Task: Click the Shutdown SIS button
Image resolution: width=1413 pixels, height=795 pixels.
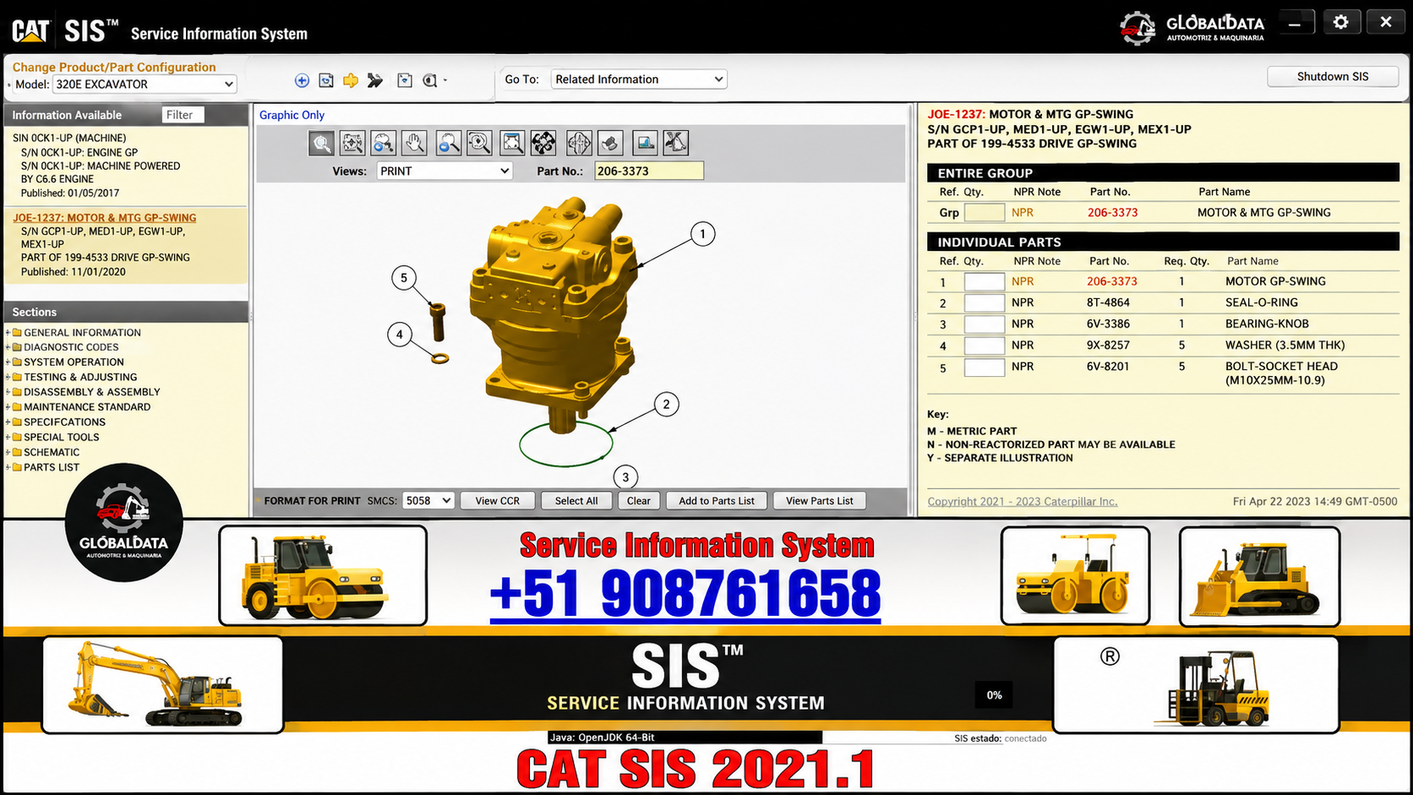Action: pyautogui.click(x=1333, y=77)
